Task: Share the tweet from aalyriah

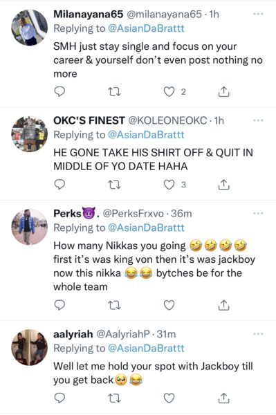Action: click(223, 398)
